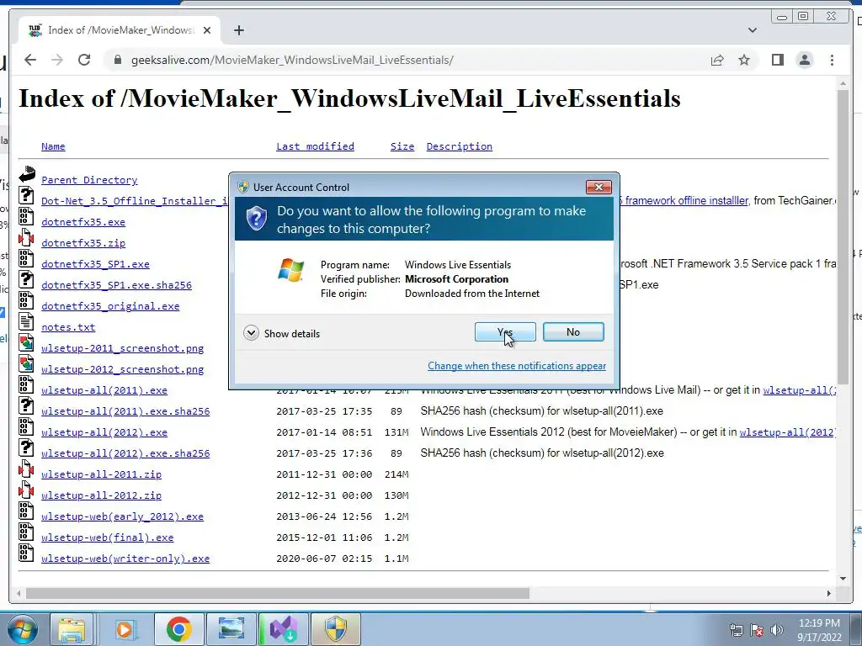Select the Index of /MovieMaker_Windows tab
The height and width of the screenshot is (646, 862).
pos(120,30)
